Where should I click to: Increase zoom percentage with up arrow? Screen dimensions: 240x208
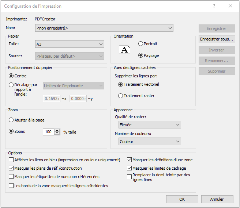(x=57, y=130)
